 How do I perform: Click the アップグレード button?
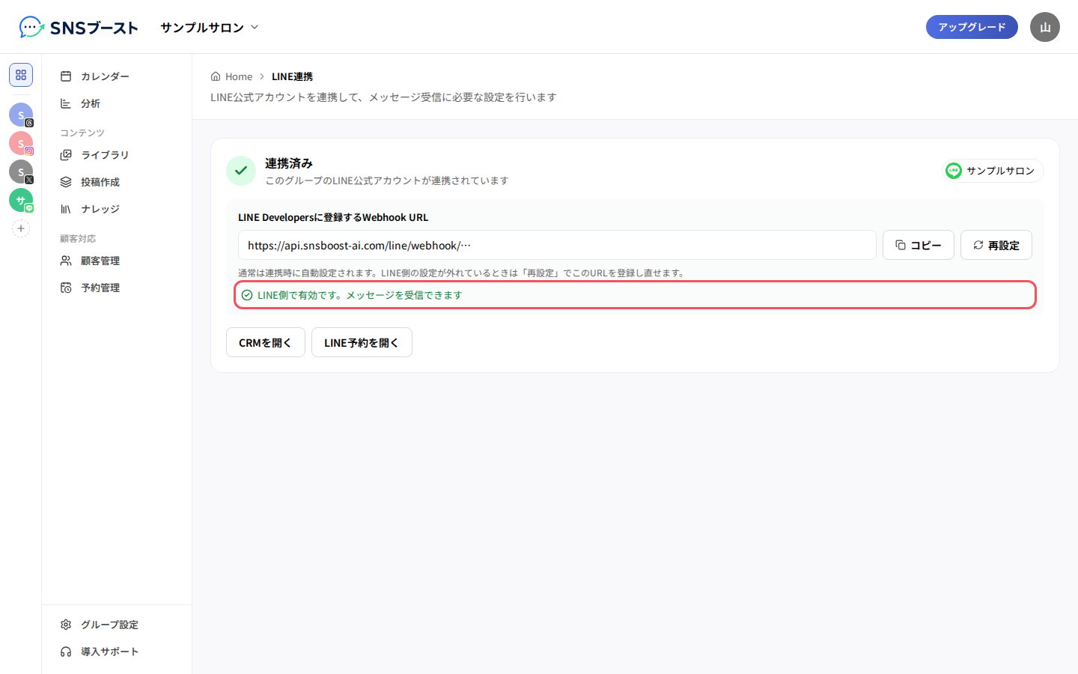click(x=972, y=27)
